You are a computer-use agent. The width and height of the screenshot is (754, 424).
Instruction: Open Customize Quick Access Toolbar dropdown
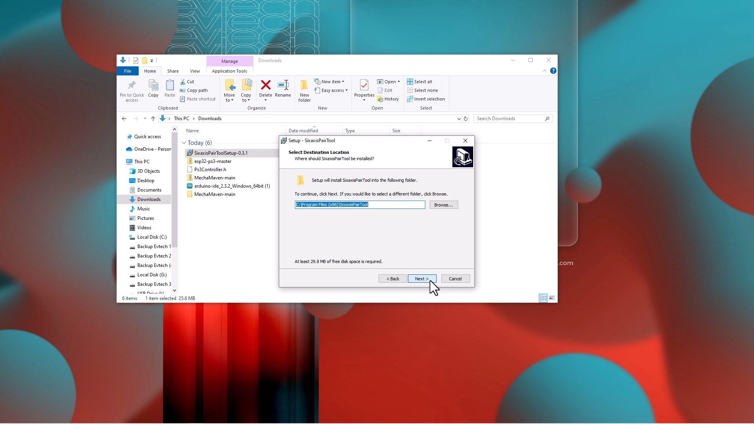[152, 61]
